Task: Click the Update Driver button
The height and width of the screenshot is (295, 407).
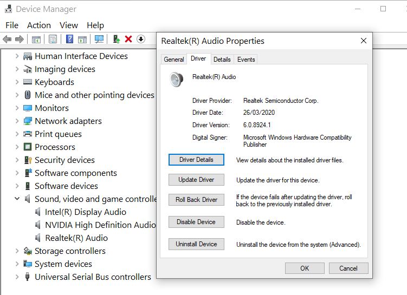Action: tap(196, 180)
